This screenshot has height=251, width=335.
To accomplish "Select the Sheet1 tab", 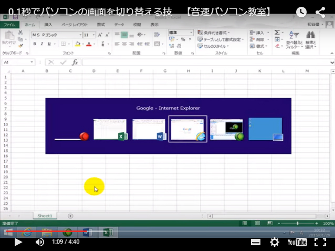I will (x=45, y=216).
